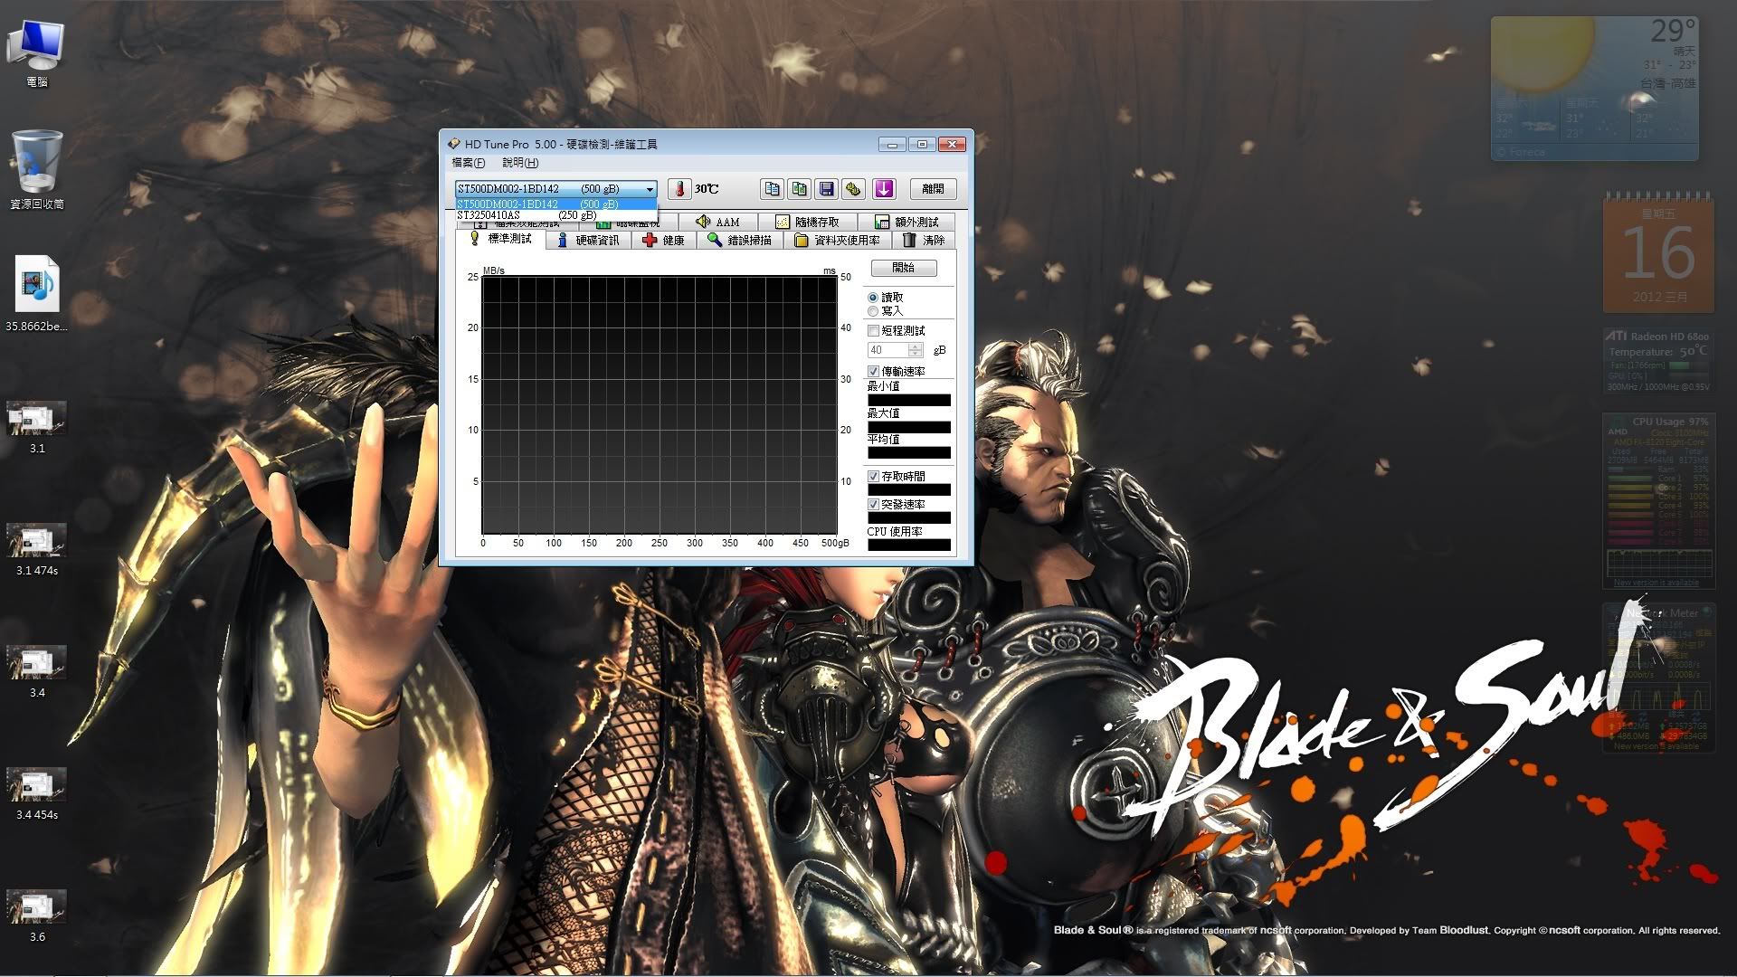Toggle the 存取時間 access time checkbox

[874, 477]
